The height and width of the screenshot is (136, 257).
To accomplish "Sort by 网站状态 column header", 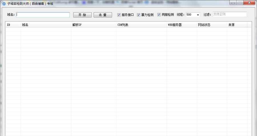I will coord(212,25).
